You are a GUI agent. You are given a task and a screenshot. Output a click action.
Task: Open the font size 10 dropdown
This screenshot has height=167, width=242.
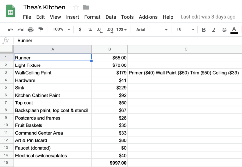[x=185, y=29]
